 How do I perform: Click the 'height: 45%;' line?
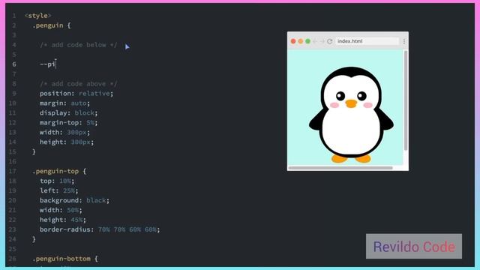63,220
